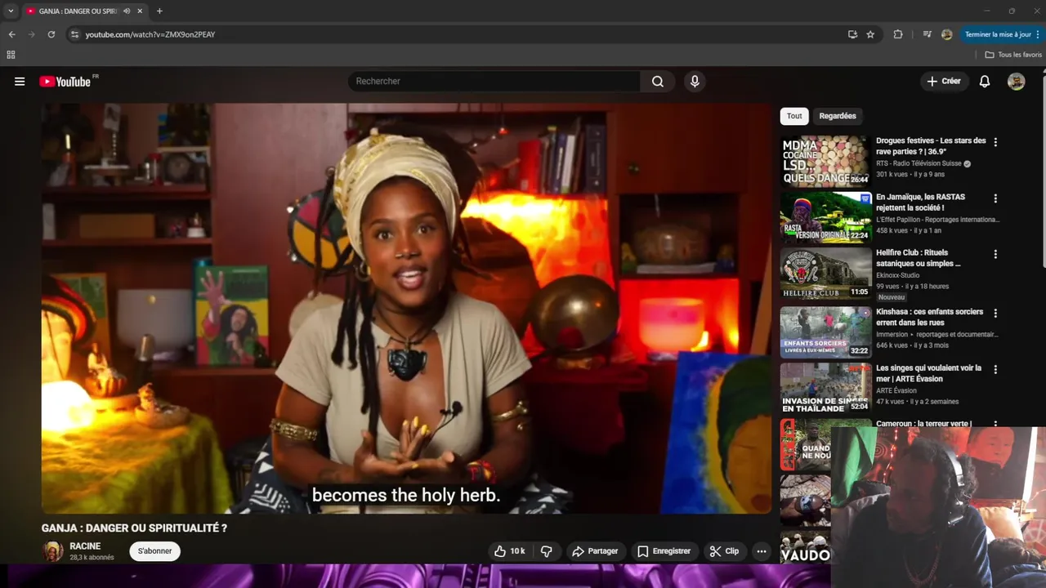Select the Regardées filter chip
1046x588 pixels.
click(838, 116)
